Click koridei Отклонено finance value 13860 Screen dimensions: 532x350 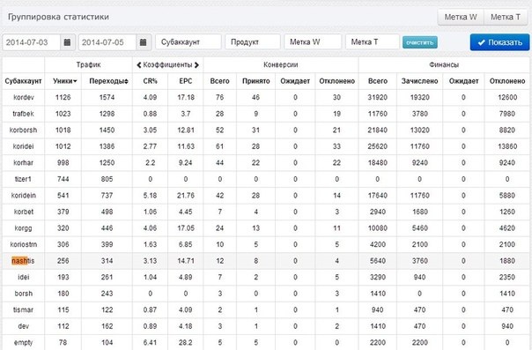[507, 146]
